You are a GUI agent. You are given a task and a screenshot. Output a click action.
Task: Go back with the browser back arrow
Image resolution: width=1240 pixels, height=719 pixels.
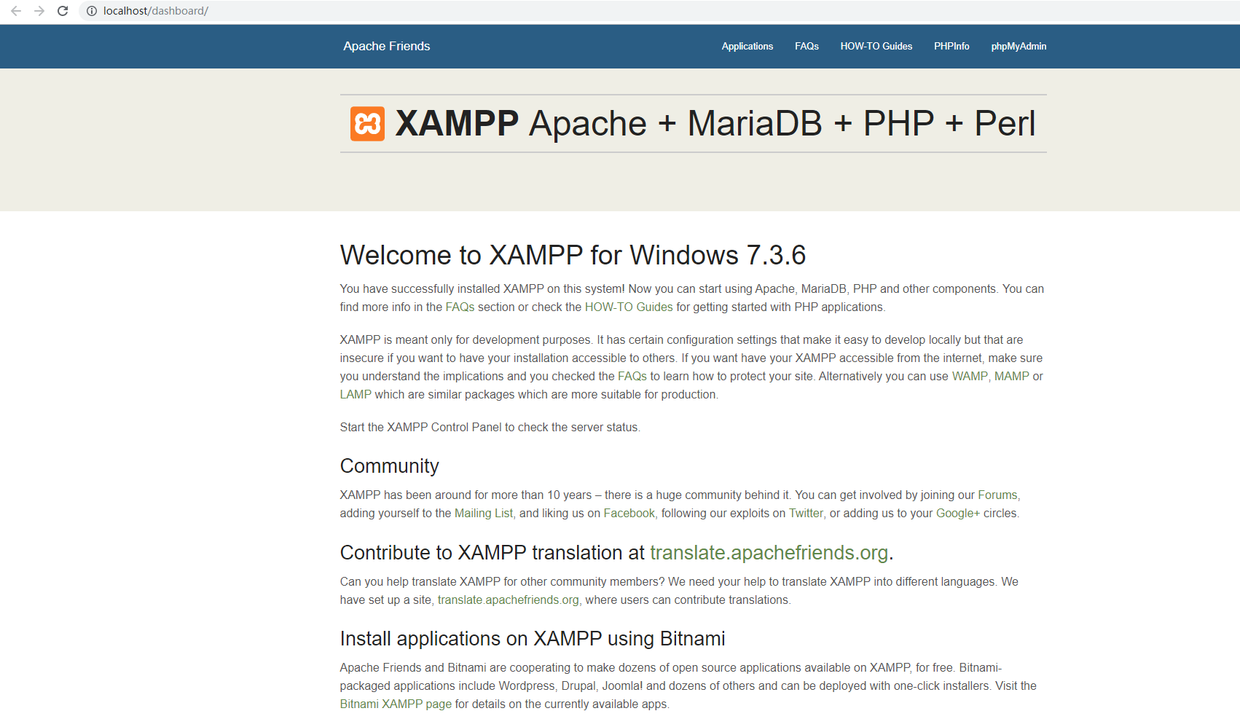(16, 11)
